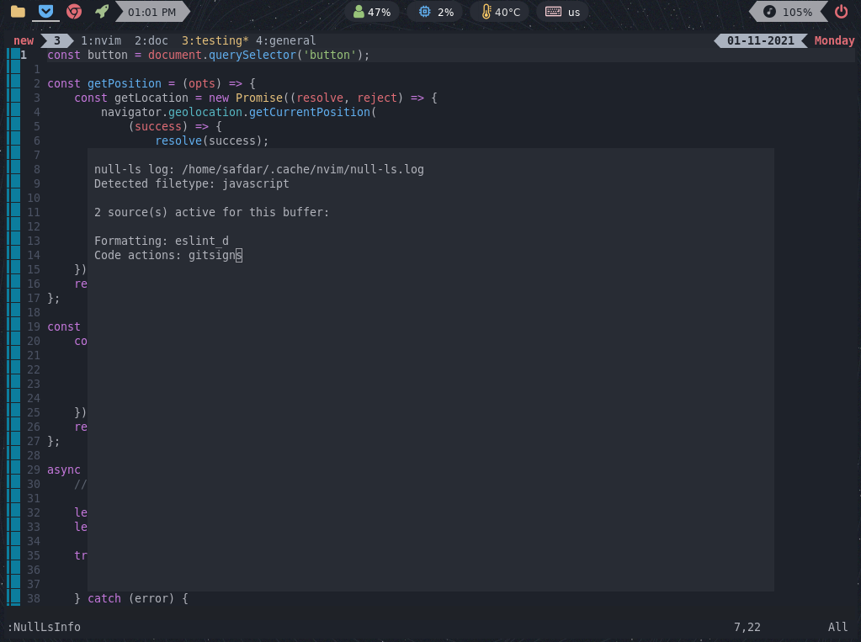Click the green rocket launcher icon
Screen dimensions: 861x642
[102, 12]
